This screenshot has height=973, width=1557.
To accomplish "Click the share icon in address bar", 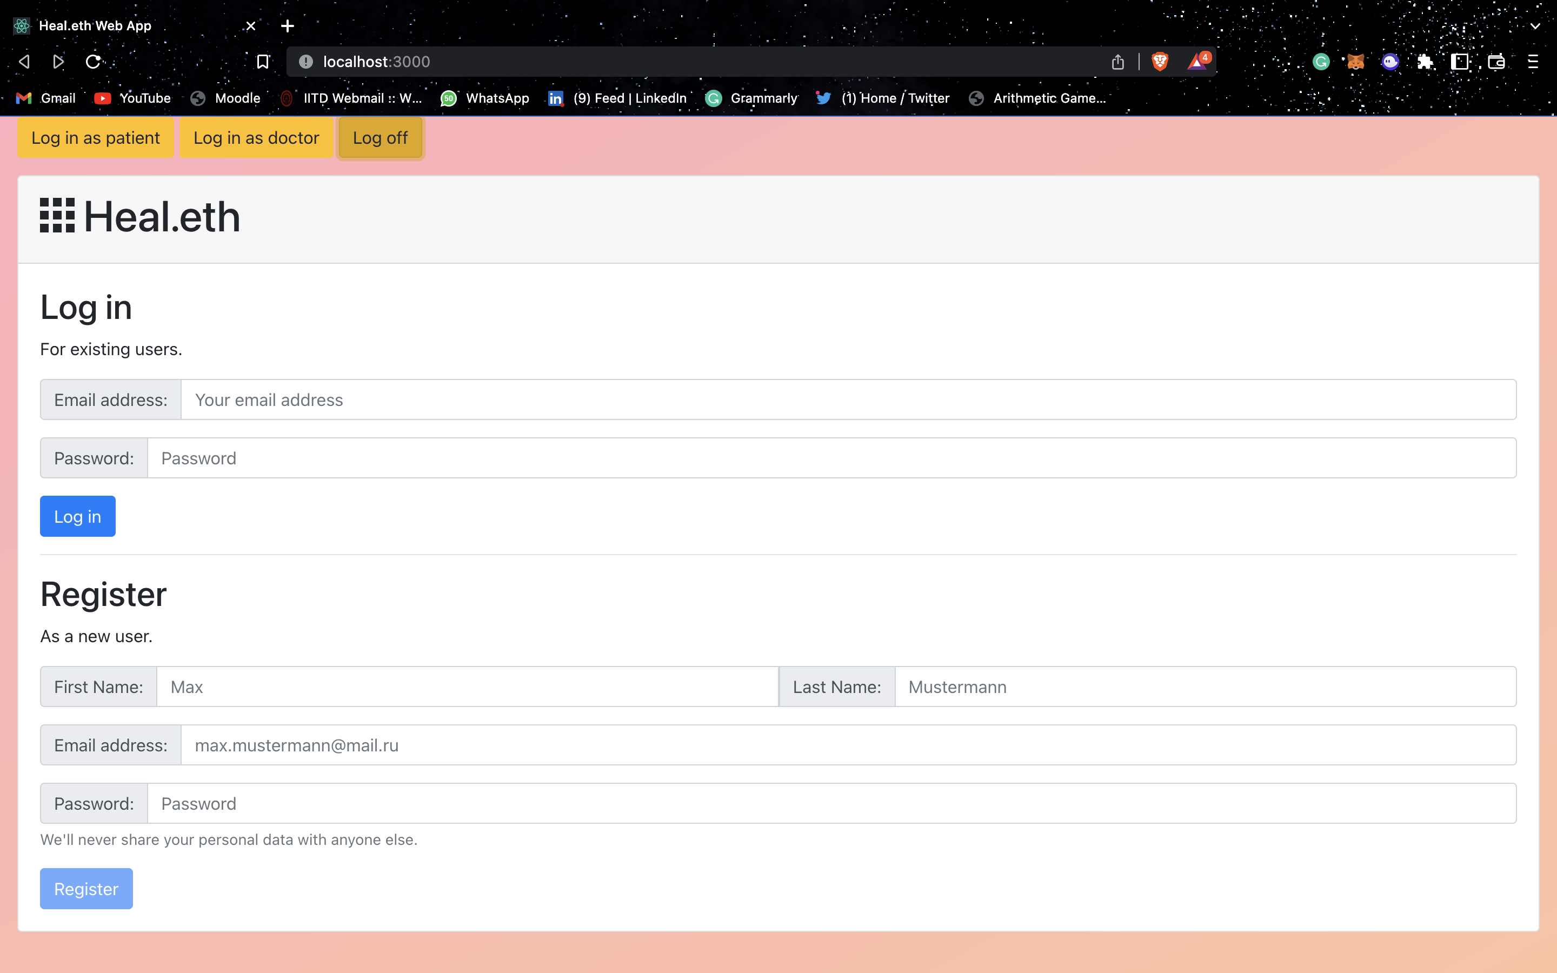I will coord(1117,62).
